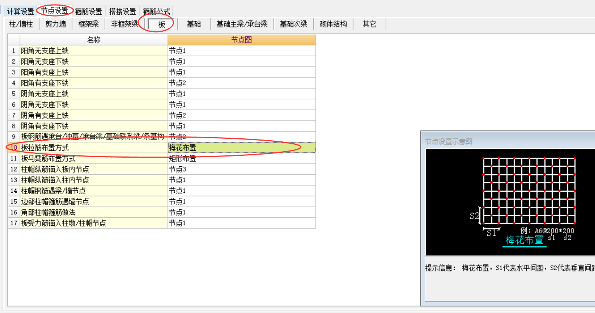Select the 板 category button
Viewport: 595px width, 313px height.
pyautogui.click(x=162, y=24)
